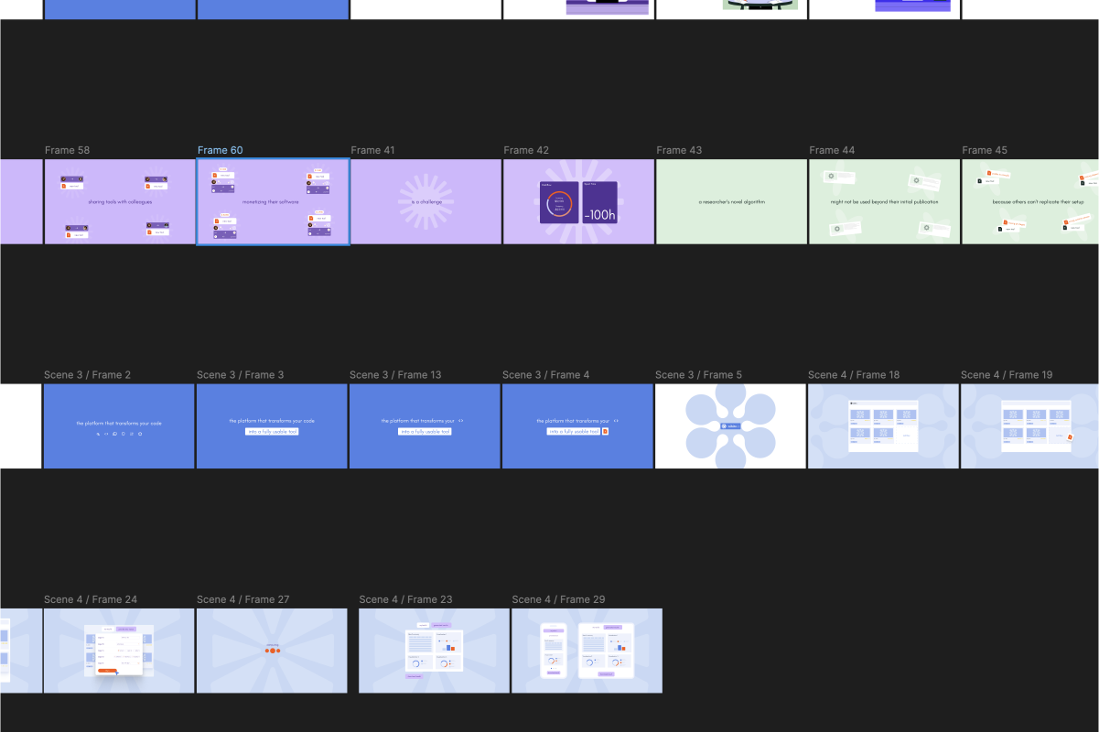The width and height of the screenshot is (1099, 732).
Task: Select the 'a researcher's novel algorithm' frame thumbnail
Action: [730, 201]
